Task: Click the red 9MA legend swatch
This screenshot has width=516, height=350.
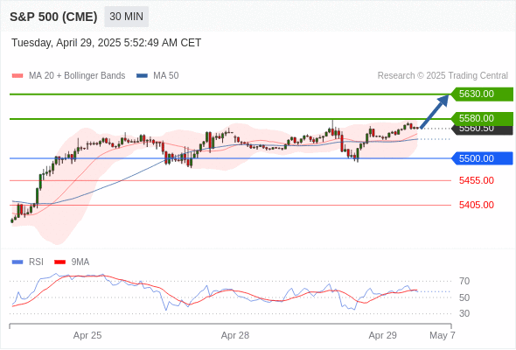Action: point(59,262)
